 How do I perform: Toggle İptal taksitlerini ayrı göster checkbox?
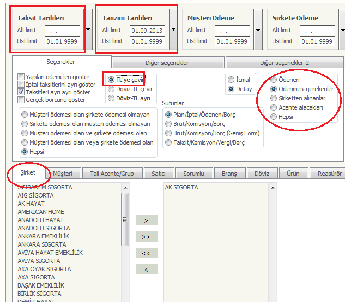21,85
